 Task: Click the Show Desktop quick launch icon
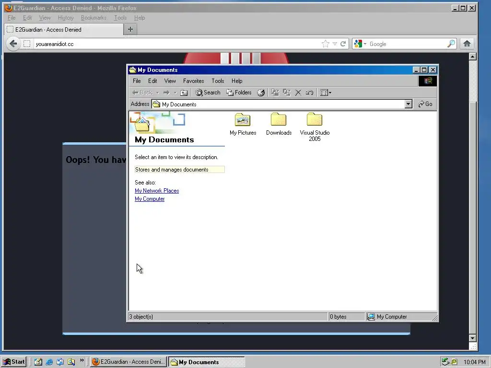tap(38, 362)
